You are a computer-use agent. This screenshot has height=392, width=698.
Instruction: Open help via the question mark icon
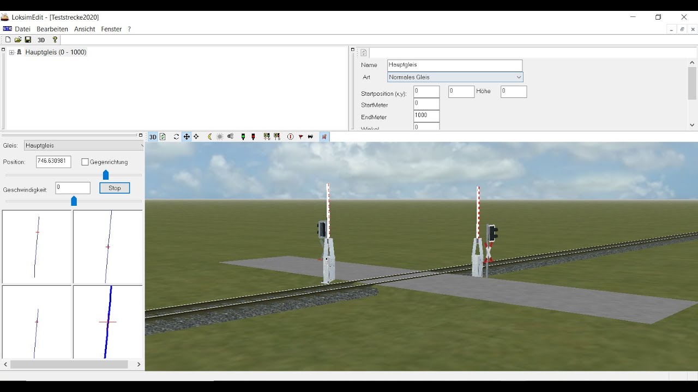coord(55,40)
